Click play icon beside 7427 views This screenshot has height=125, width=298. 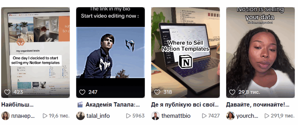point(204,116)
